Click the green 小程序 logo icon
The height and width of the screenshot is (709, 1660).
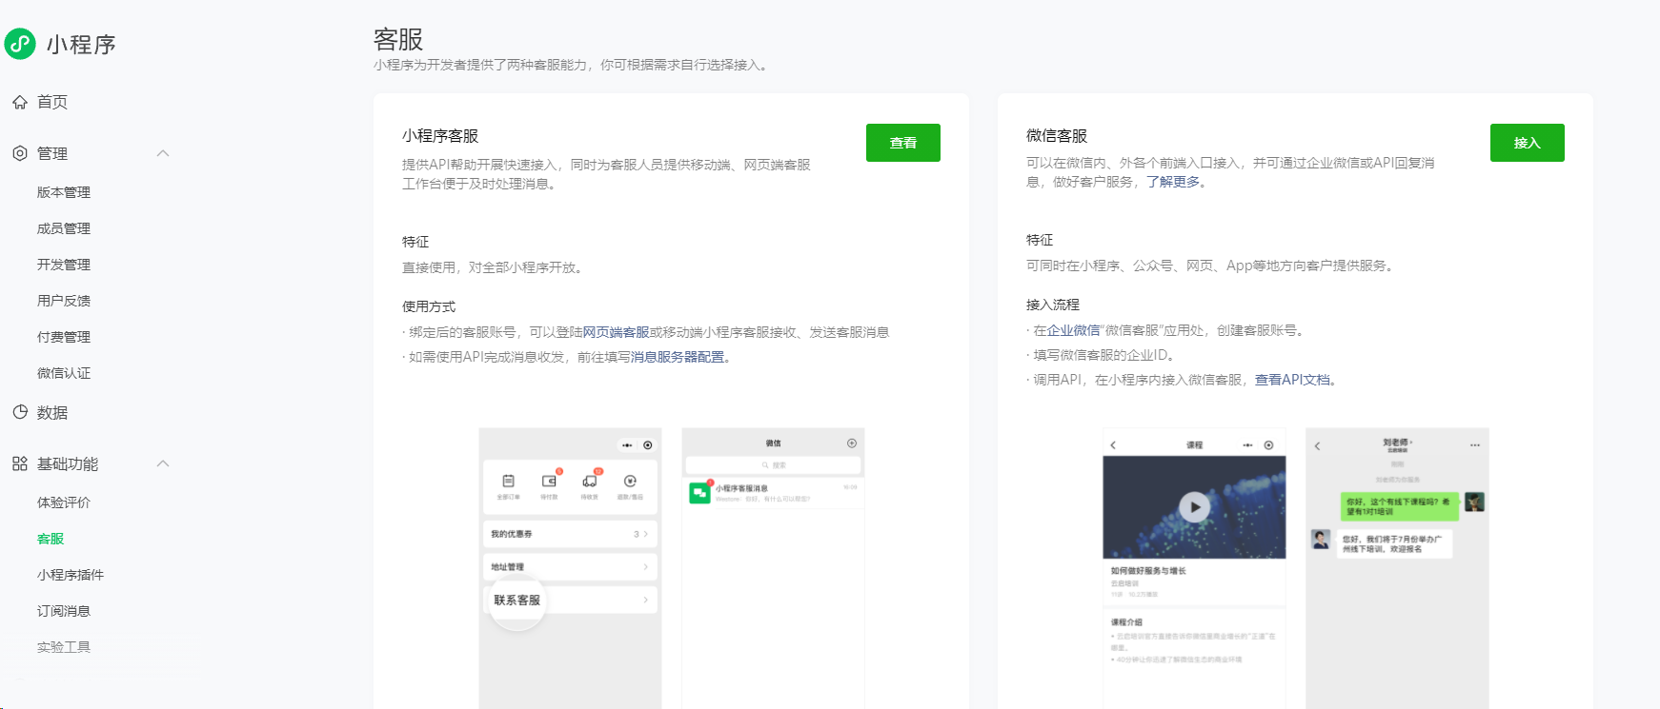pyautogui.click(x=20, y=44)
